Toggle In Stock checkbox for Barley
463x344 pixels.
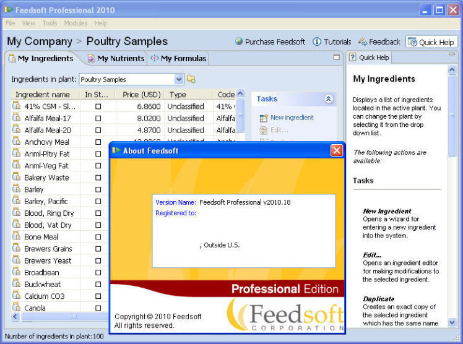98,189
